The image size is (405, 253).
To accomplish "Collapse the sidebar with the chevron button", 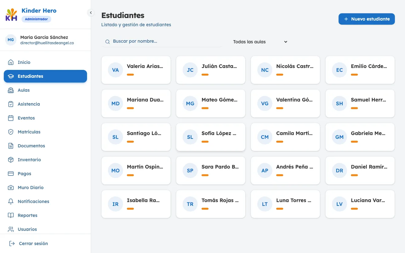I will 91,13.
